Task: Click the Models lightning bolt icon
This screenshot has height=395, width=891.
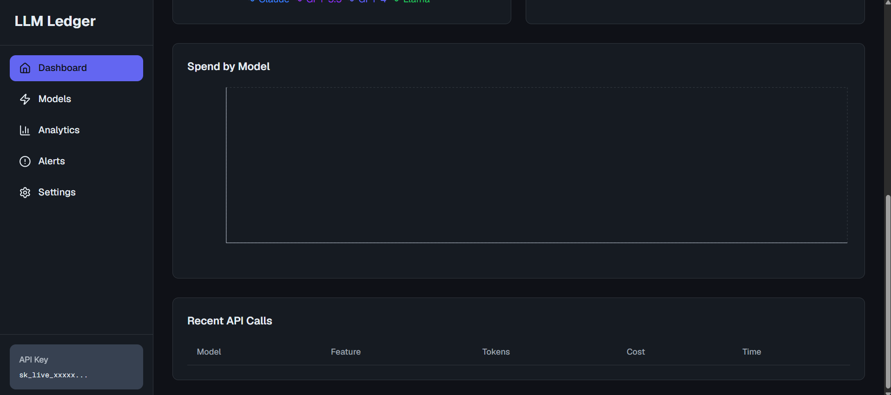Action: pyautogui.click(x=25, y=99)
